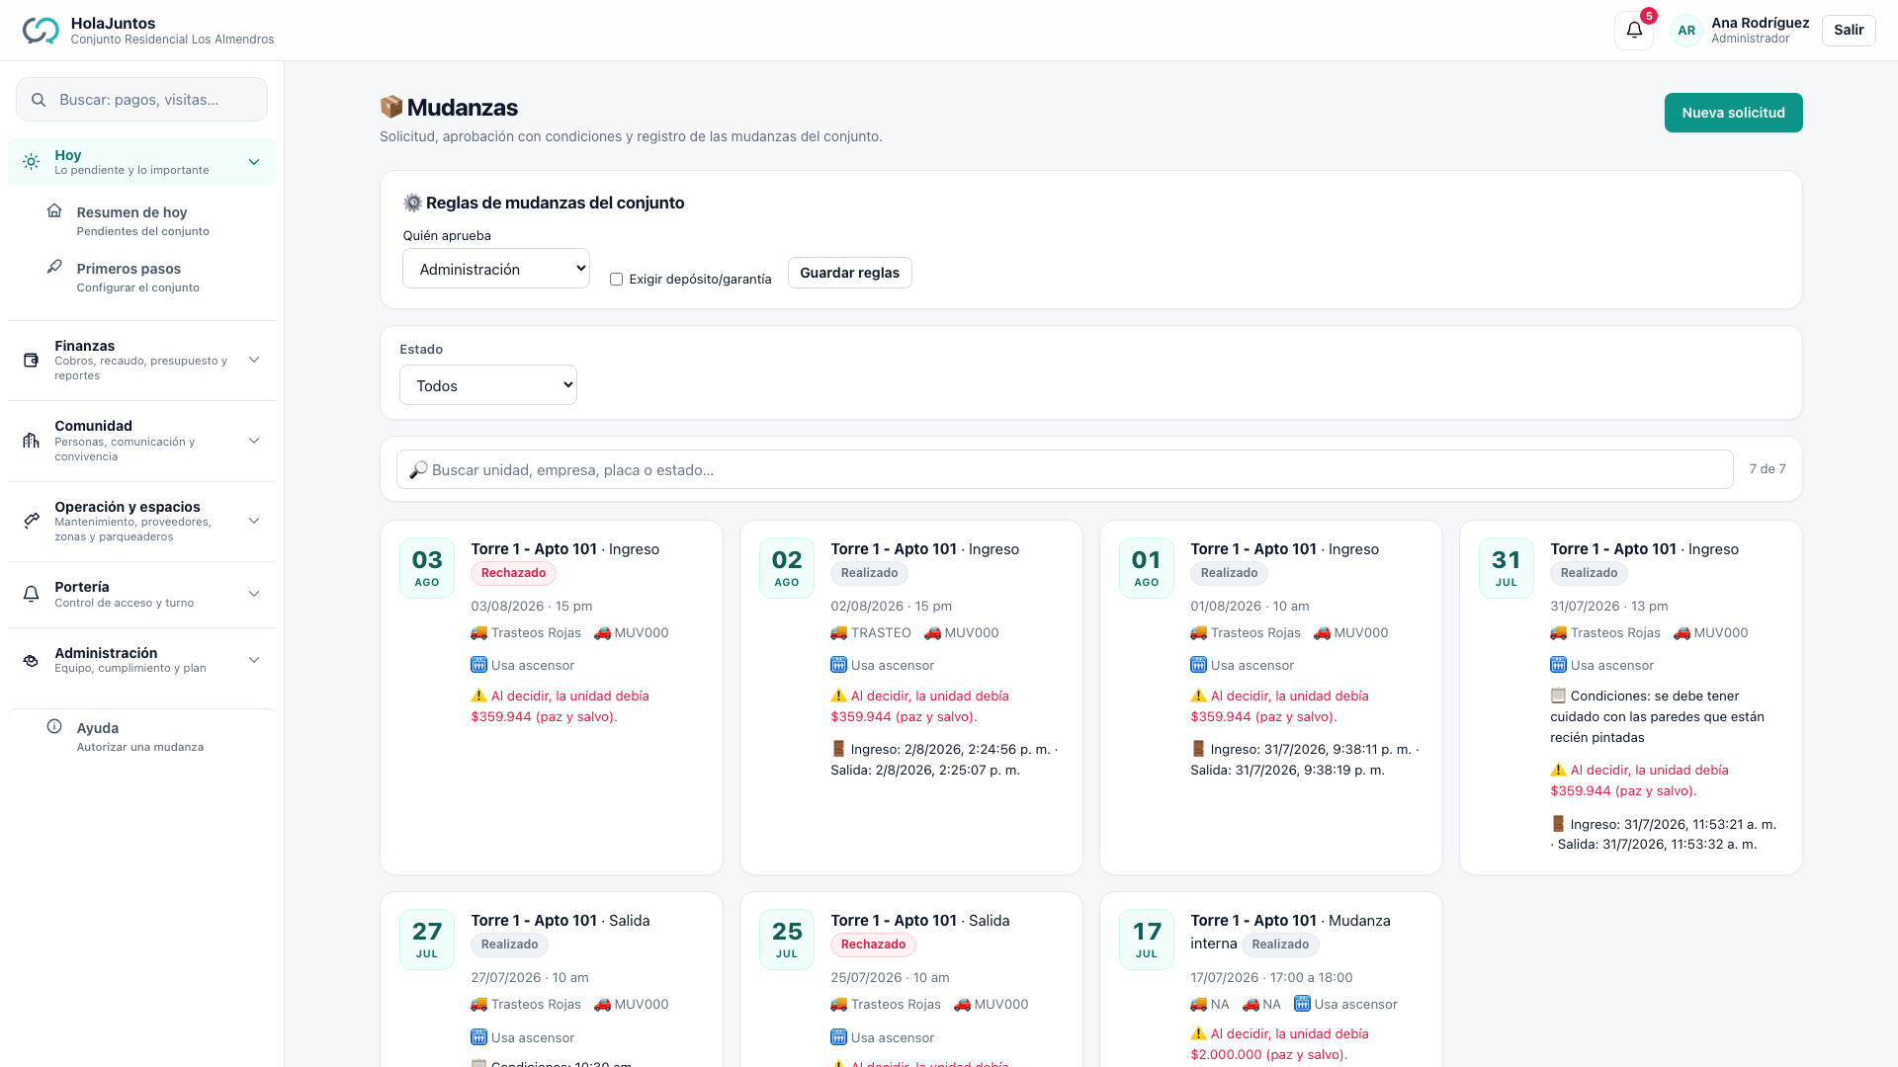Click the rocket icon for Primeros pasos
Viewport: 1898px width, 1067px height.
54,267
